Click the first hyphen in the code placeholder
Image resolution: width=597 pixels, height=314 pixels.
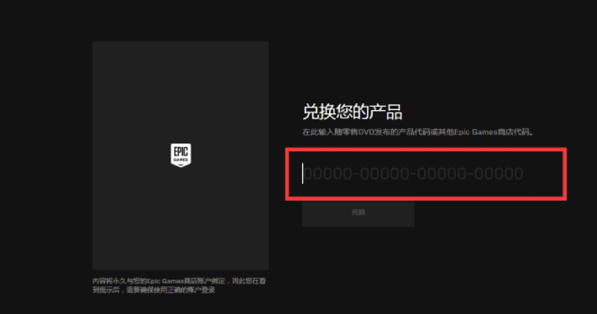coord(356,175)
